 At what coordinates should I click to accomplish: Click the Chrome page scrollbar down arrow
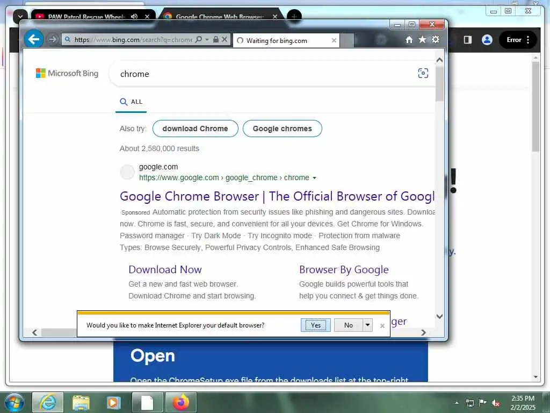535,377
